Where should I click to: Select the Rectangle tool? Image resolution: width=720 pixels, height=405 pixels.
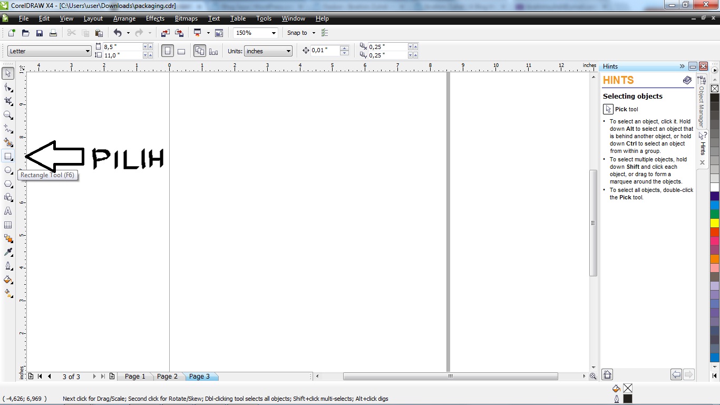pyautogui.click(x=8, y=156)
